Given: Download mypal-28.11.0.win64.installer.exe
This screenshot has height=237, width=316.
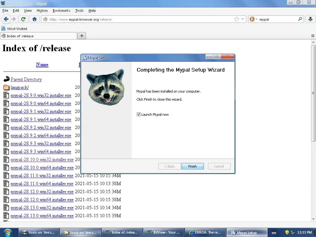Looking at the screenshot, I should (42, 184).
